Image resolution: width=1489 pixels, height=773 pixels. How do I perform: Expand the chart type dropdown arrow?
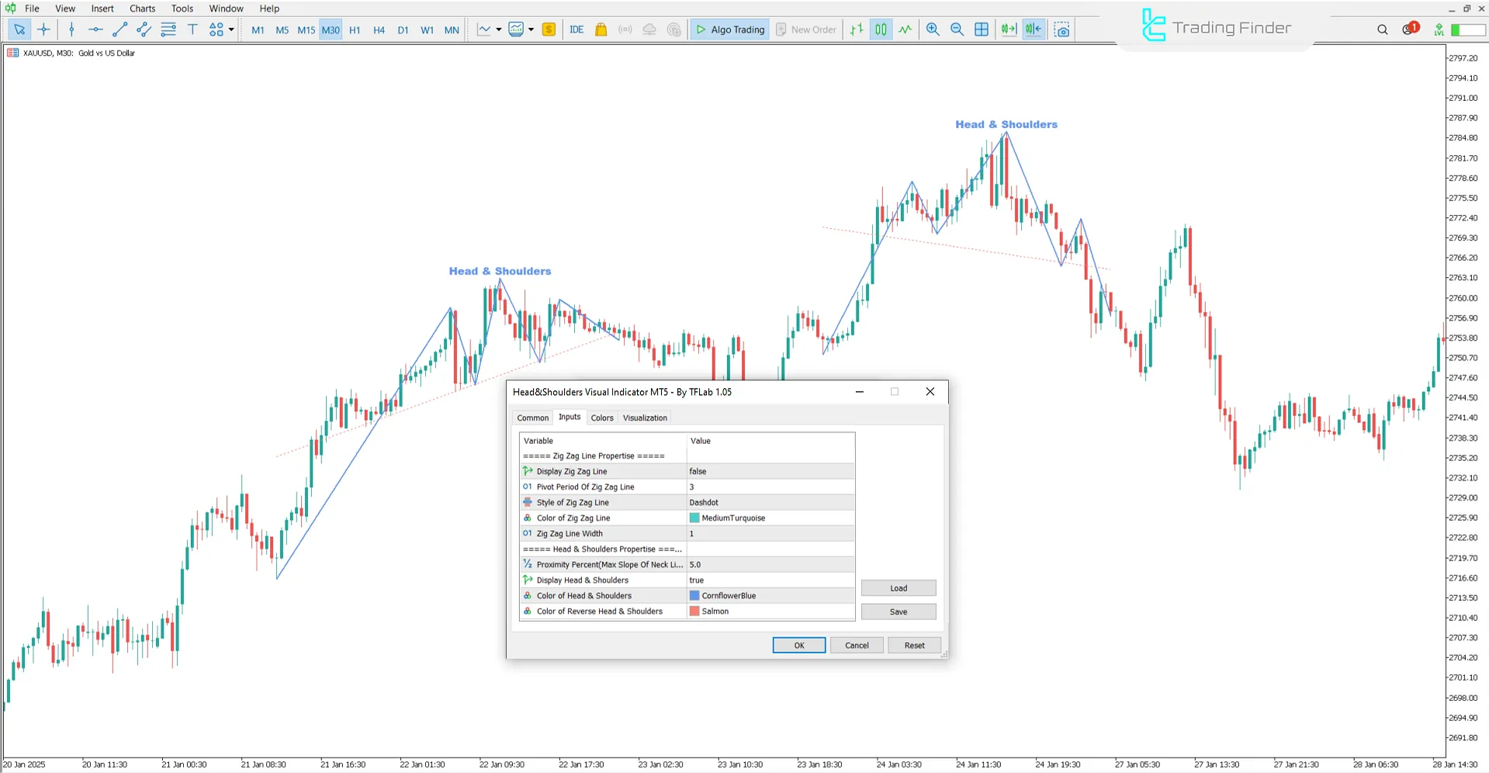[x=498, y=29]
